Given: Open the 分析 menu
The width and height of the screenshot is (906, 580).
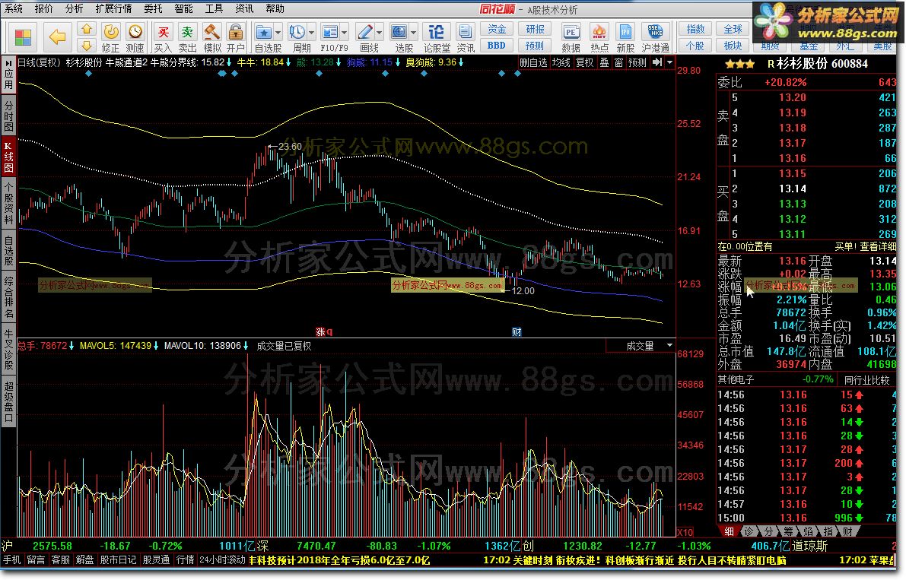Looking at the screenshot, I should (x=74, y=8).
